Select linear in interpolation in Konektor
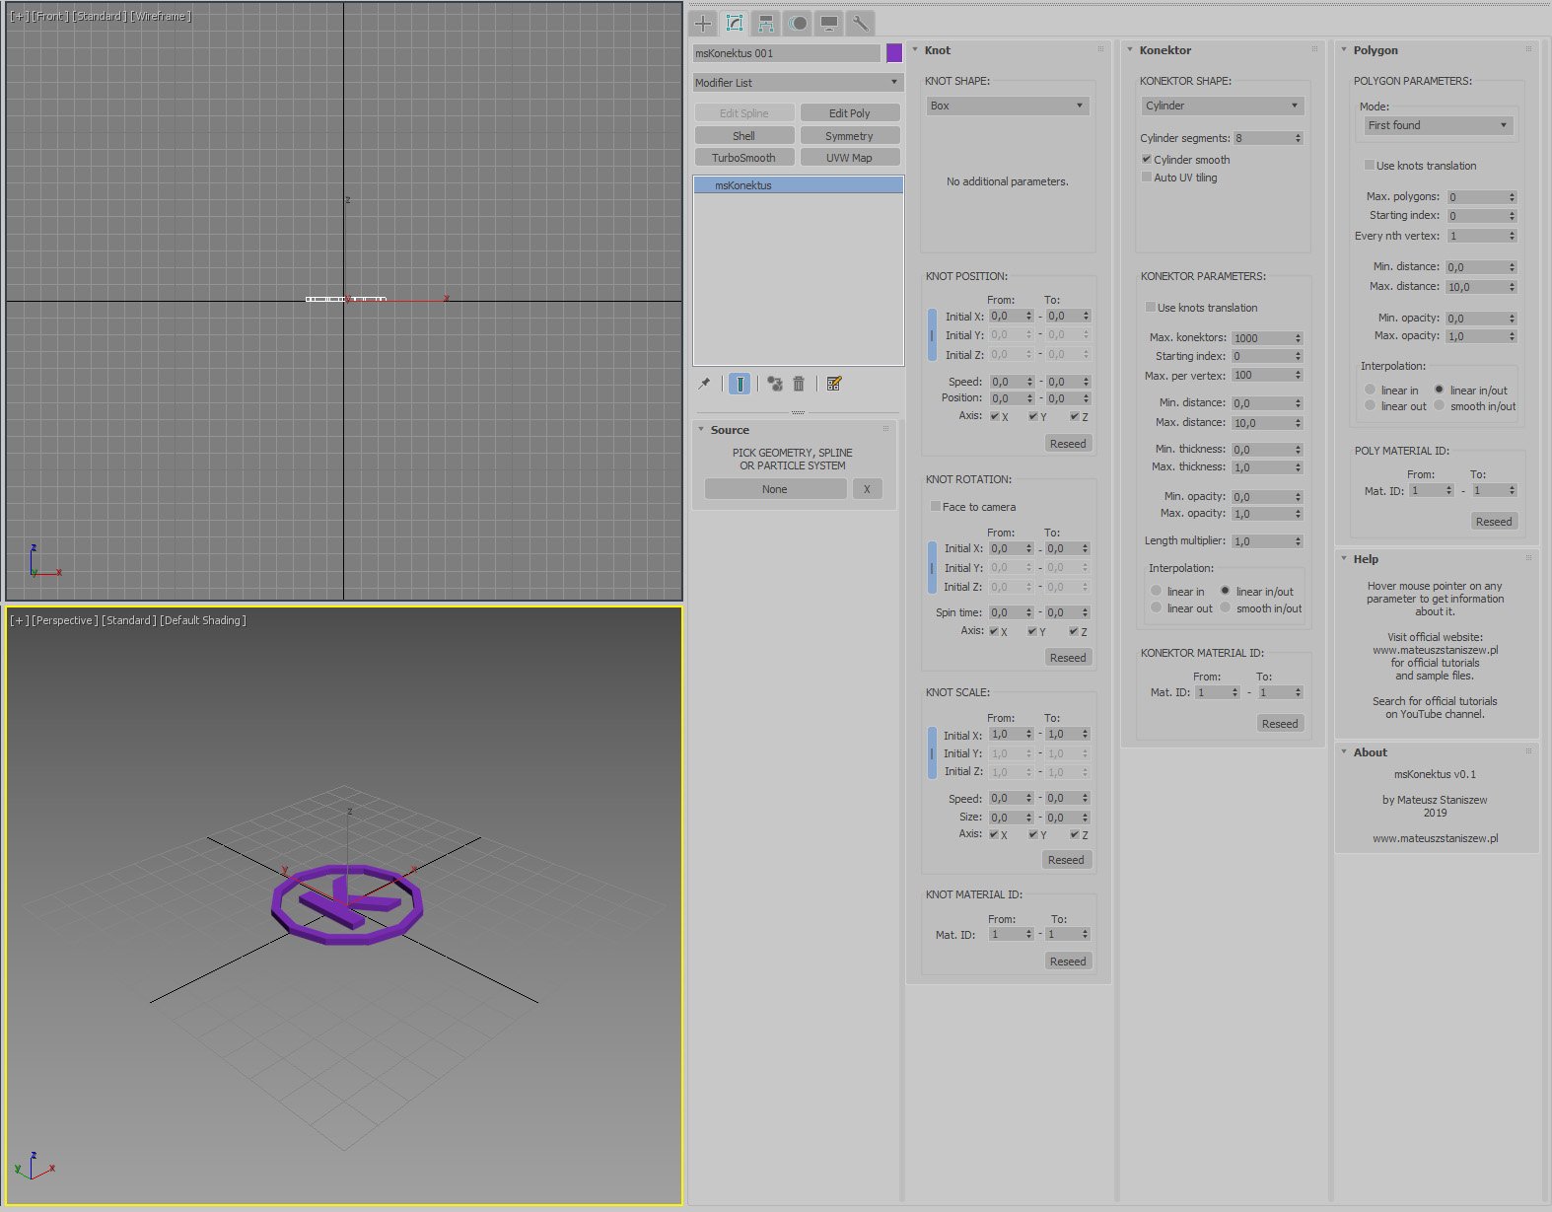 pyautogui.click(x=1156, y=591)
